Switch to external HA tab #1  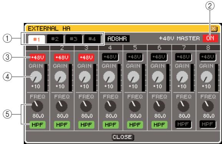[x=36, y=39]
